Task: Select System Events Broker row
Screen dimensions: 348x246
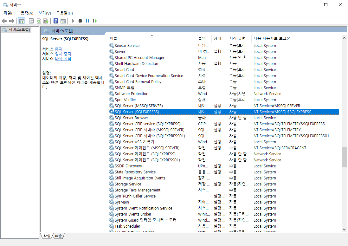Action: point(224,214)
